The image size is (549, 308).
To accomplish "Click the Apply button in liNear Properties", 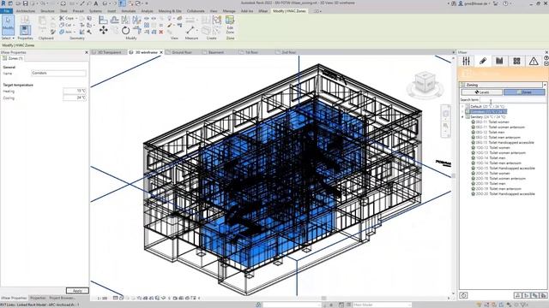I will [x=77, y=291].
